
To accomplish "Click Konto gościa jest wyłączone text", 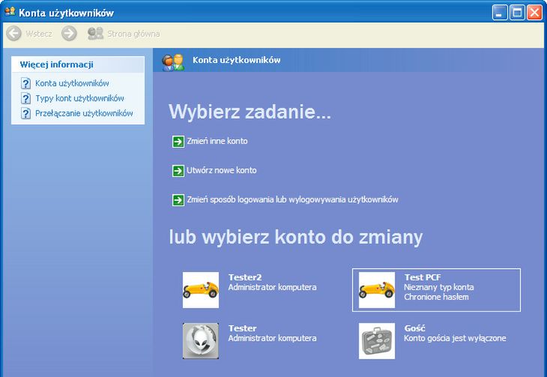I will click(x=455, y=338).
